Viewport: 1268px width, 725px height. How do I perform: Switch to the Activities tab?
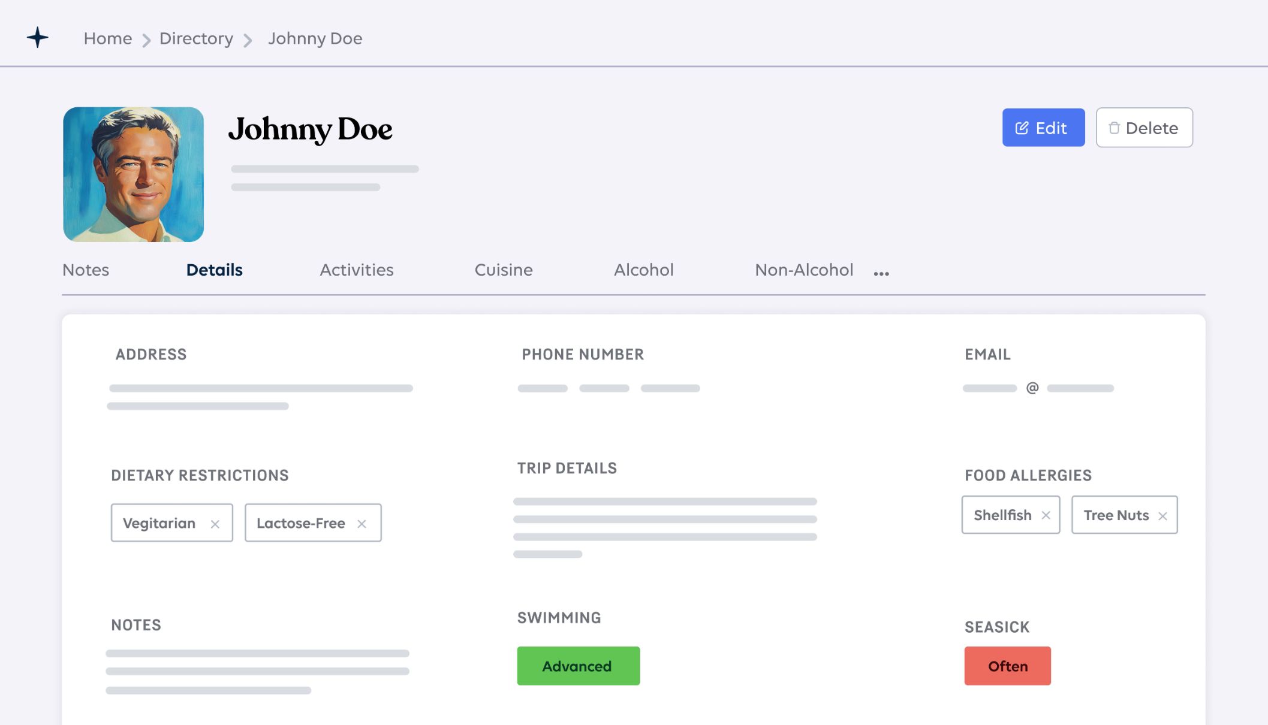coord(357,269)
